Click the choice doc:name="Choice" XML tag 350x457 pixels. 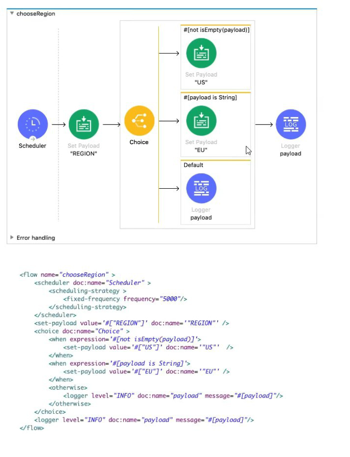pyautogui.click(x=82, y=331)
